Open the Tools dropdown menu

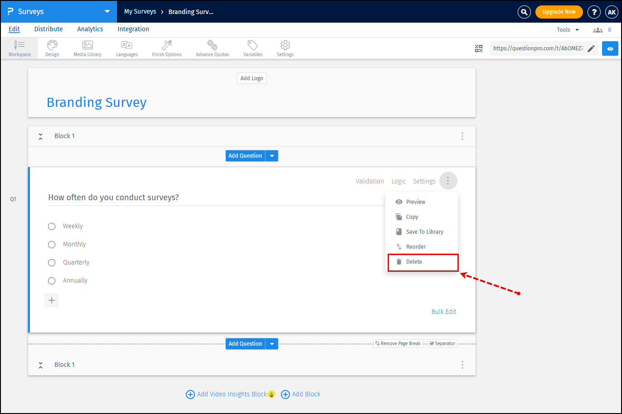pos(567,29)
